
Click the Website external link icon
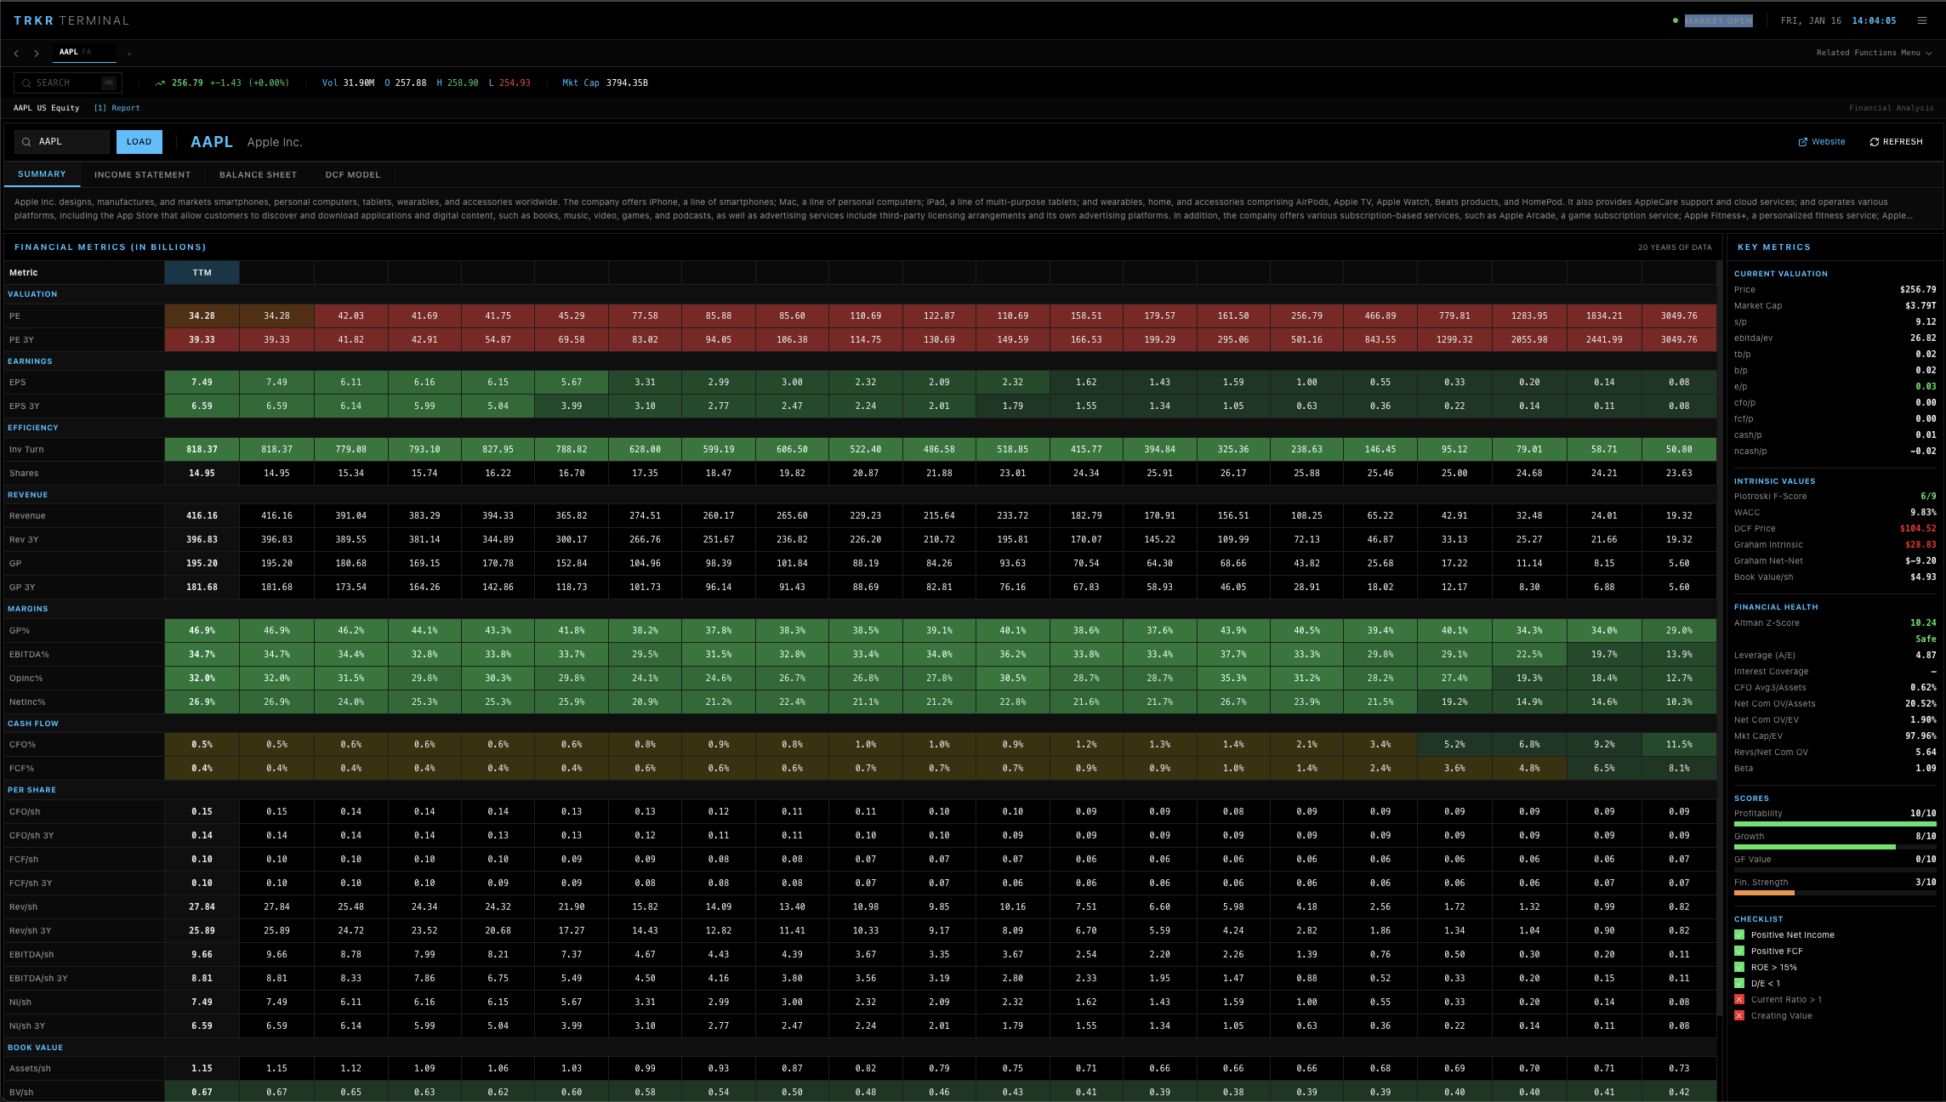point(1802,142)
